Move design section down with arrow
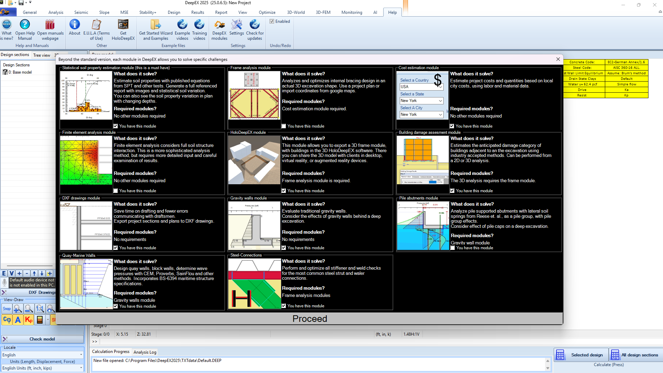 pos(42,273)
